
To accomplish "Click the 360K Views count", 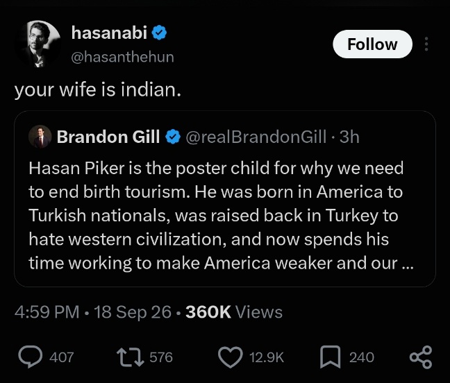I will tap(234, 312).
